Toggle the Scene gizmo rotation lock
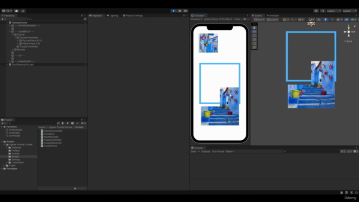This screenshot has width=359, height=202. [x=355, y=26]
